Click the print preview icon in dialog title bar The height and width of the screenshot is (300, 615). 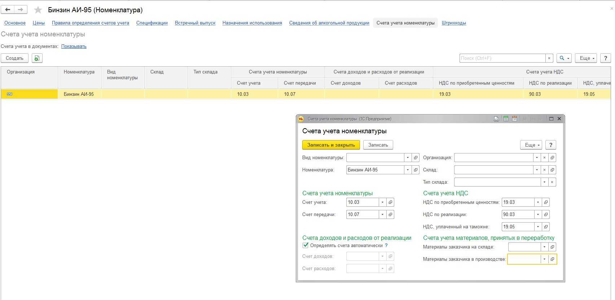pyautogui.click(x=496, y=119)
